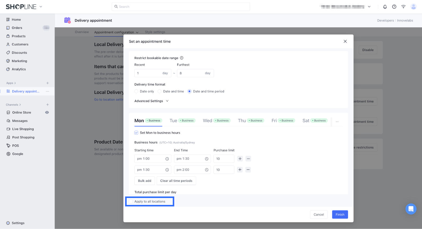422x229 pixels.
Task: Open the help question mark icon
Action: [394, 7]
